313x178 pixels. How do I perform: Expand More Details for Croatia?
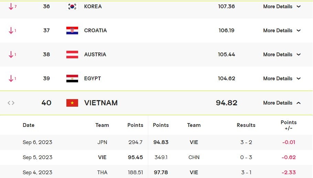282,31
